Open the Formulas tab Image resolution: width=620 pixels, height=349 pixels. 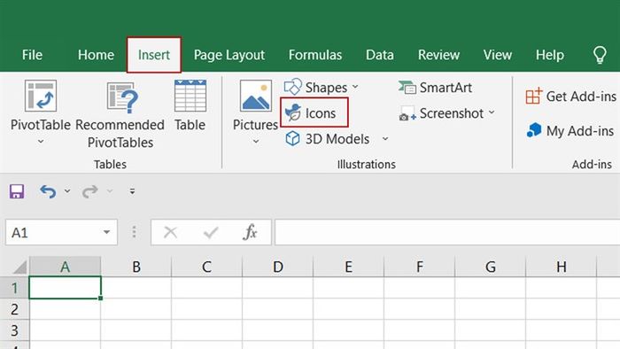coord(315,55)
